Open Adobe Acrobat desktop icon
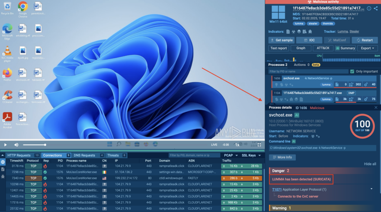381x212 pixels. pos(7,119)
